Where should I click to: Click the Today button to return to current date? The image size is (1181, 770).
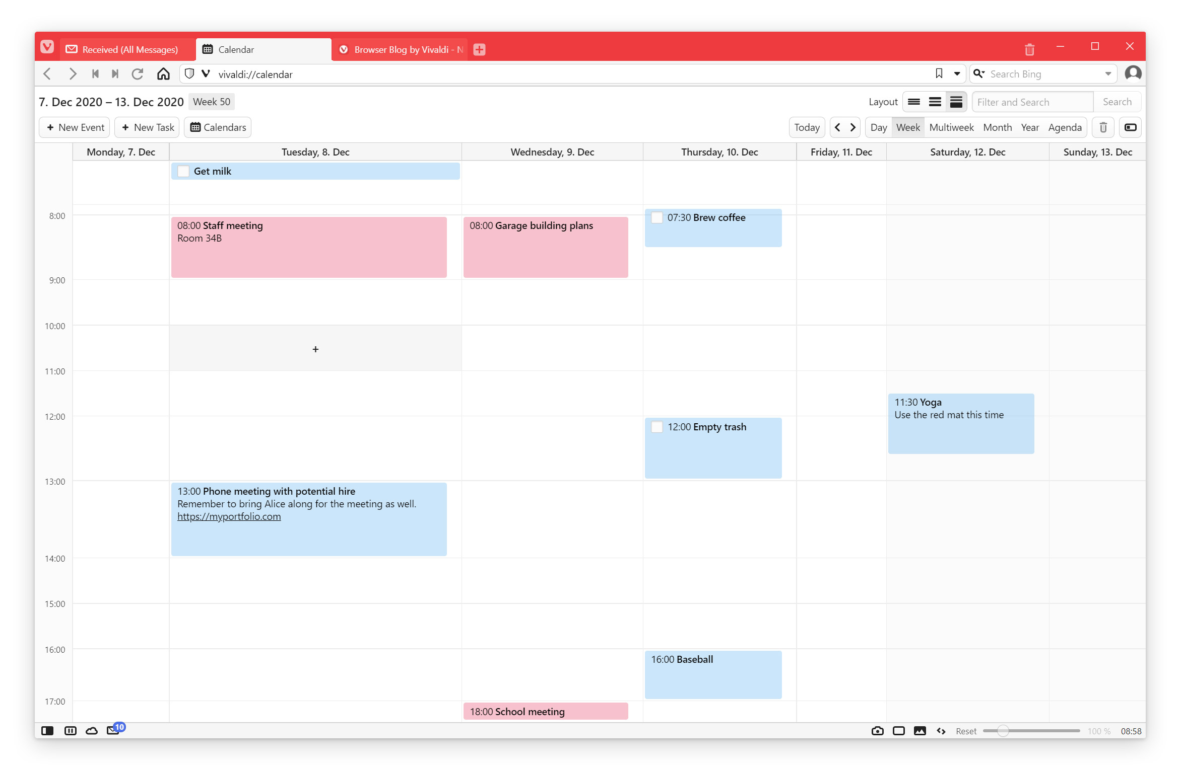(x=807, y=127)
